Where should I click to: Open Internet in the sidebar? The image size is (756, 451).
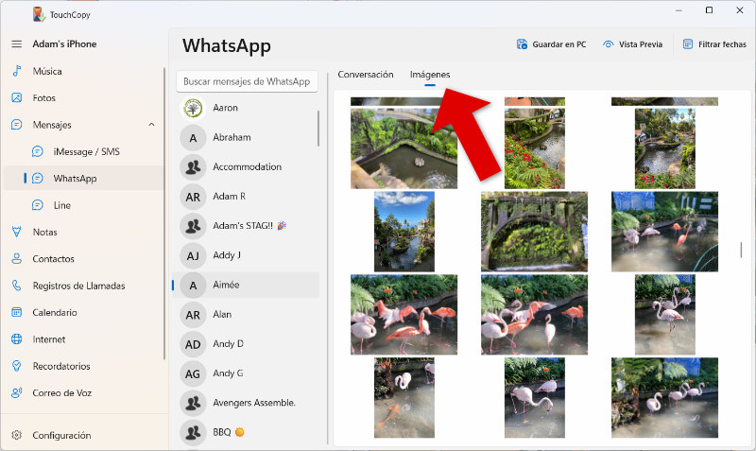pos(49,339)
